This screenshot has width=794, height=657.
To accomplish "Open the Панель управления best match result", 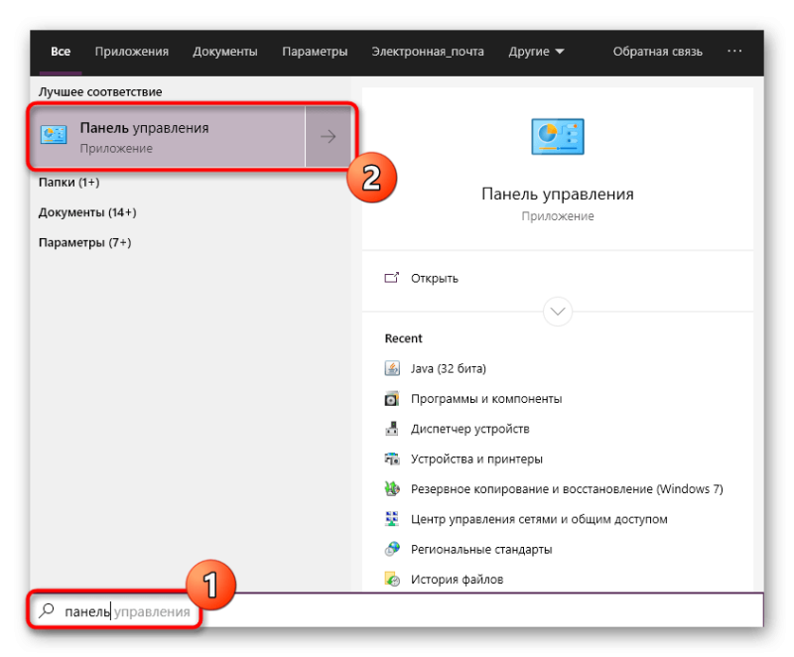I will 168,137.
